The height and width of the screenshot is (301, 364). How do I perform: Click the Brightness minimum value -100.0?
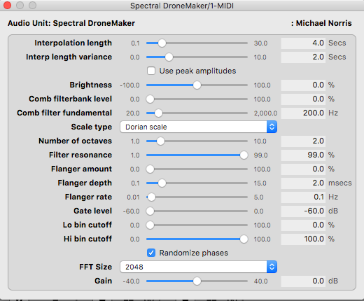[129, 85]
